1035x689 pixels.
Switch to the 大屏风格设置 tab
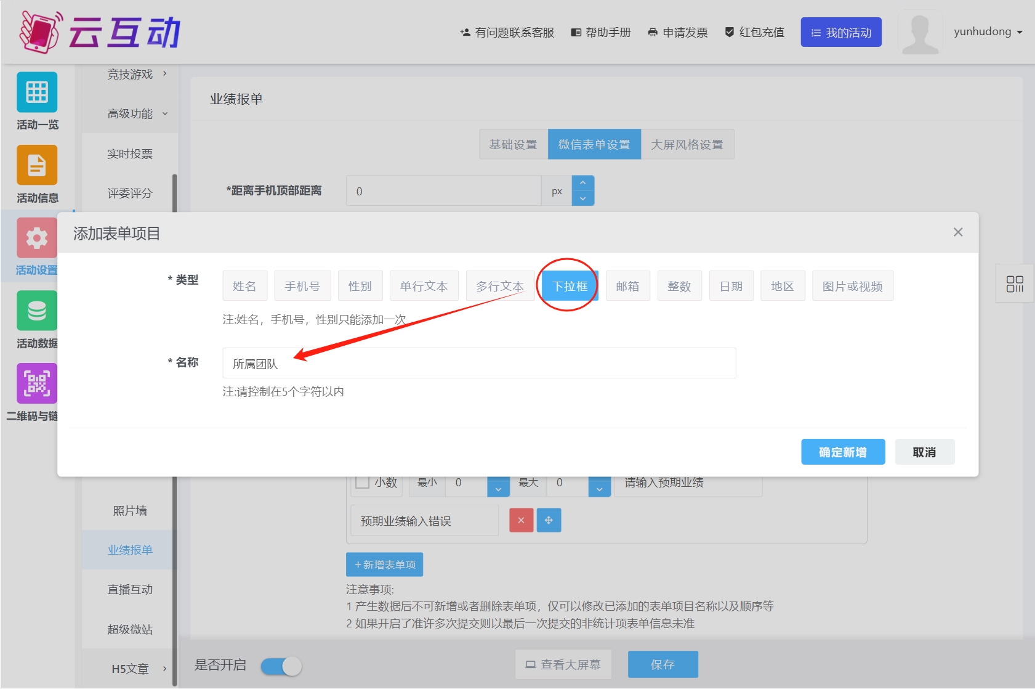pyautogui.click(x=687, y=144)
